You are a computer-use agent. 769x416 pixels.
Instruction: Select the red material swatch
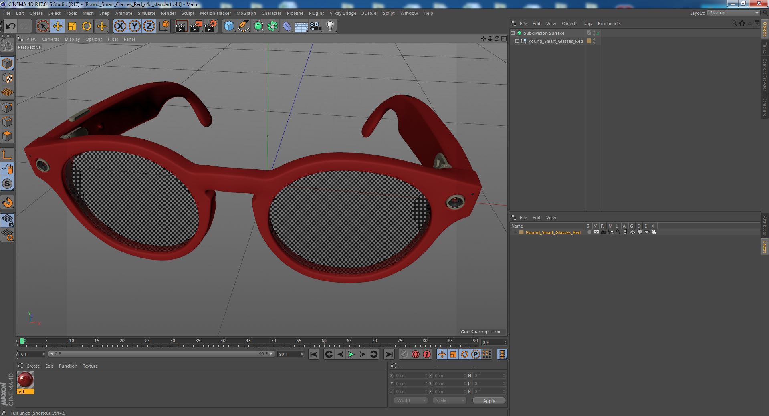[x=26, y=380]
